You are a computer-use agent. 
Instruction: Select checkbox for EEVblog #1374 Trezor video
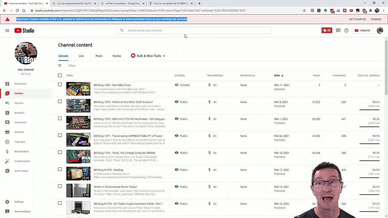tap(60, 203)
